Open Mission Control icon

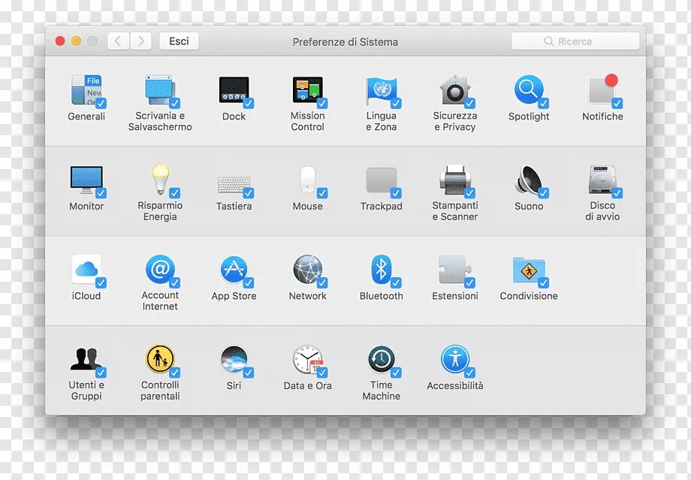tap(308, 90)
